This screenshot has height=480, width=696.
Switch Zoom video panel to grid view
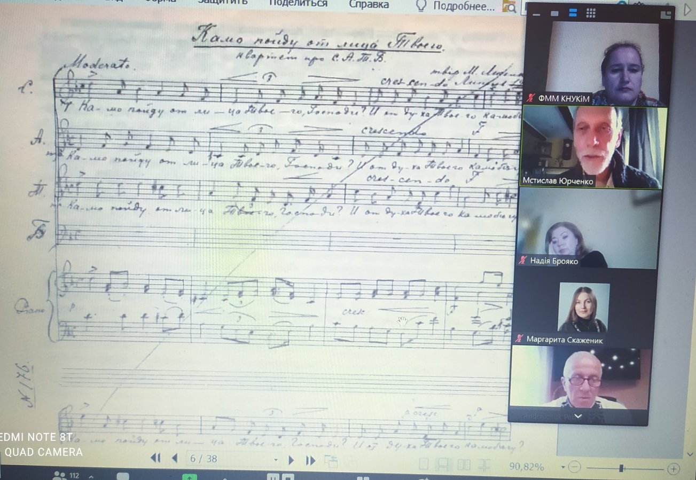click(x=591, y=13)
